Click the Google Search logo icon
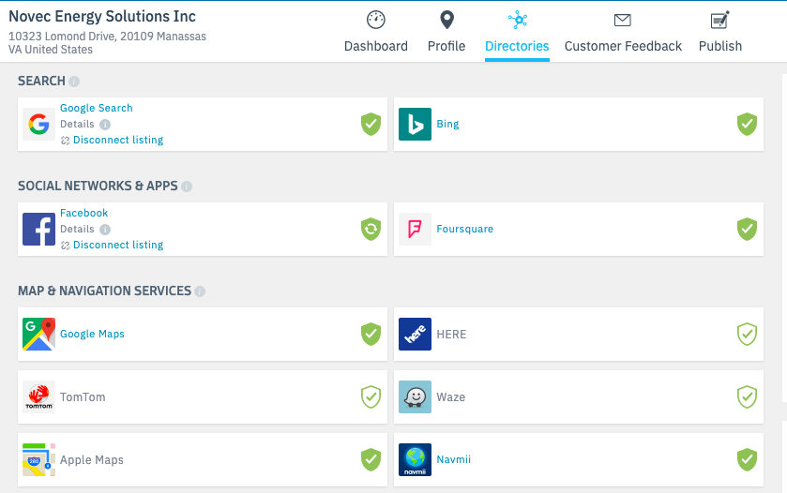 click(38, 125)
